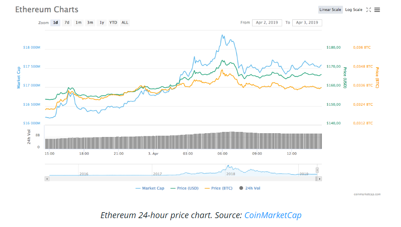Click the navigator scroll-left arrow
401x227 pixels.
tap(47, 179)
